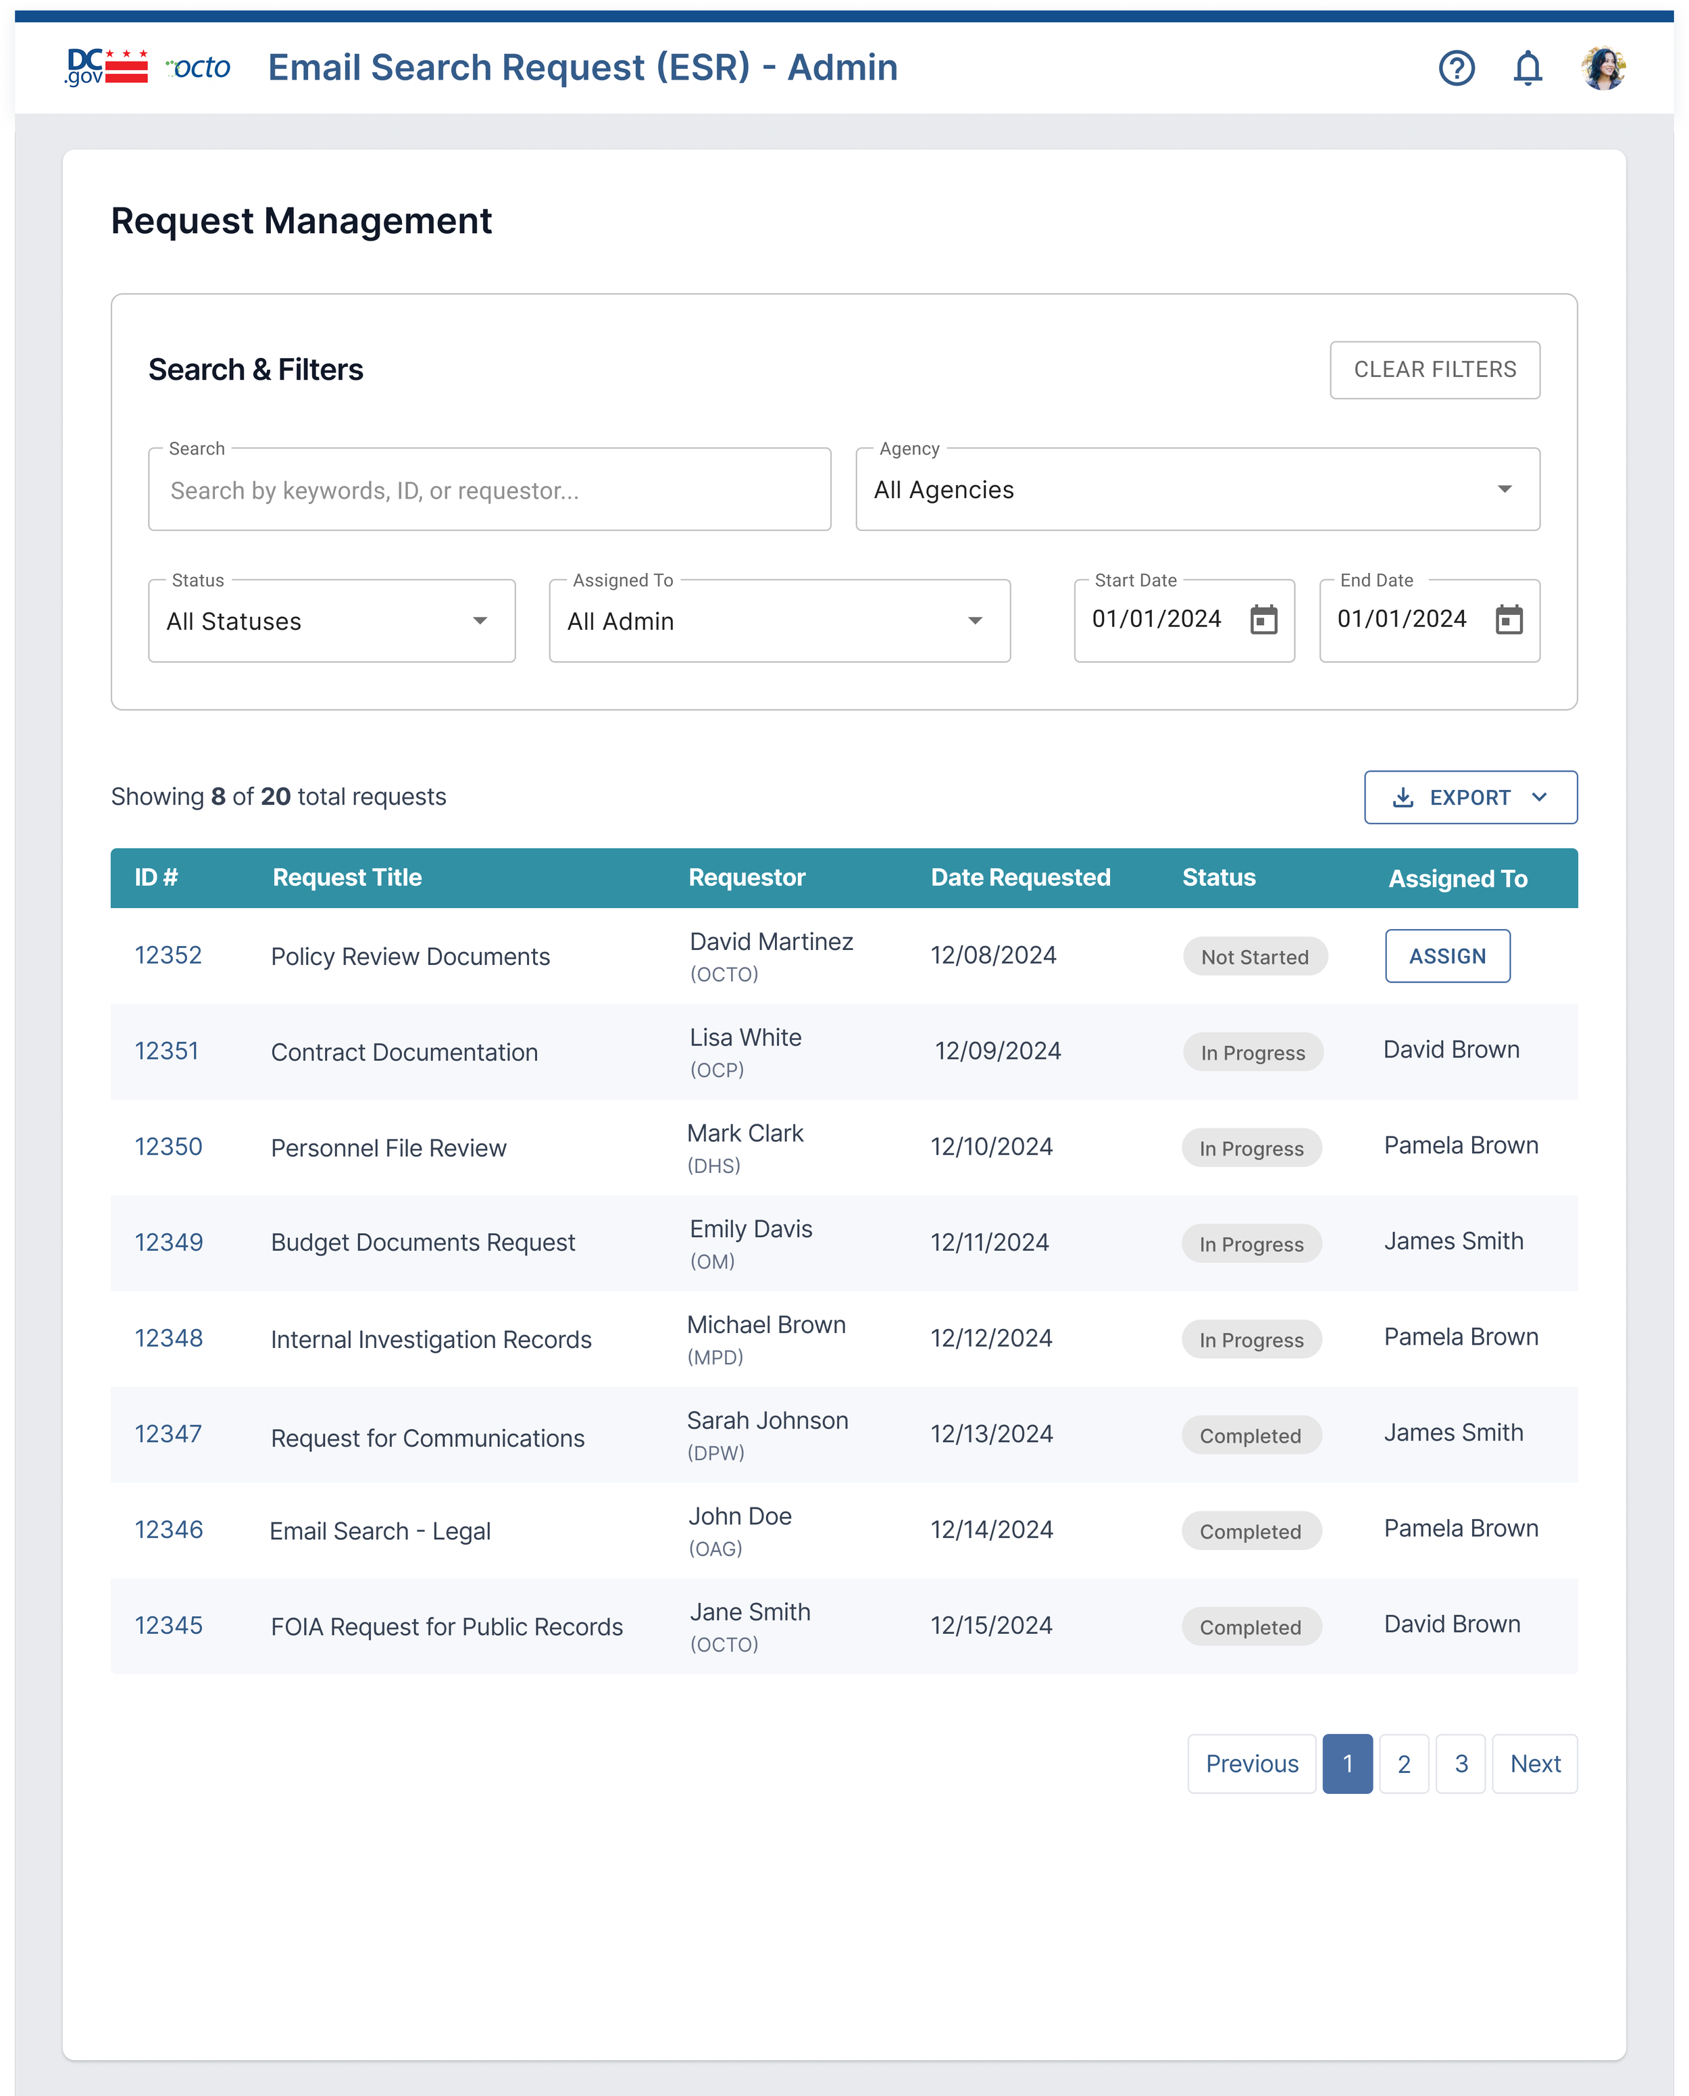Open the notifications bell icon
The width and height of the screenshot is (1689, 2096).
pos(1528,68)
